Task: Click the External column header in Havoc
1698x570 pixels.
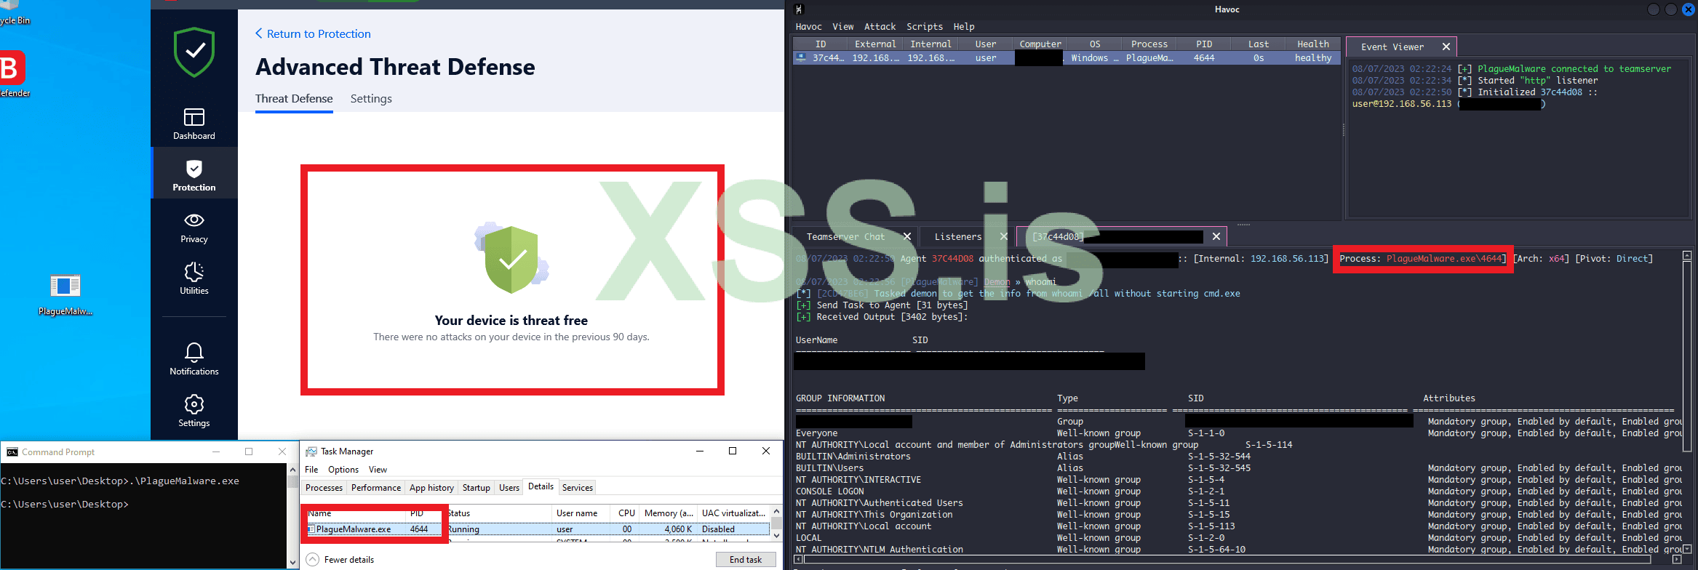Action: point(875,44)
